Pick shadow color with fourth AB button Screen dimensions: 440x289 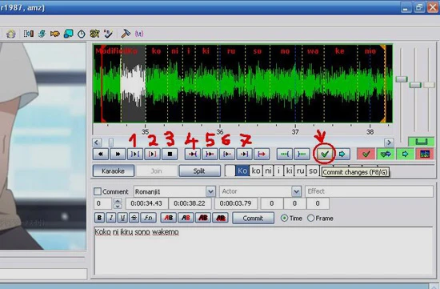click(220, 218)
